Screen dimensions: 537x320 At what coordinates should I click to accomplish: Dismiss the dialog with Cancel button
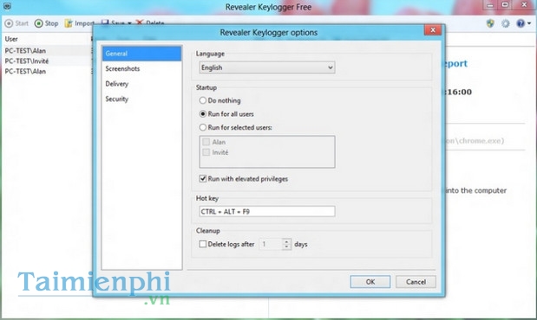pyautogui.click(x=416, y=282)
